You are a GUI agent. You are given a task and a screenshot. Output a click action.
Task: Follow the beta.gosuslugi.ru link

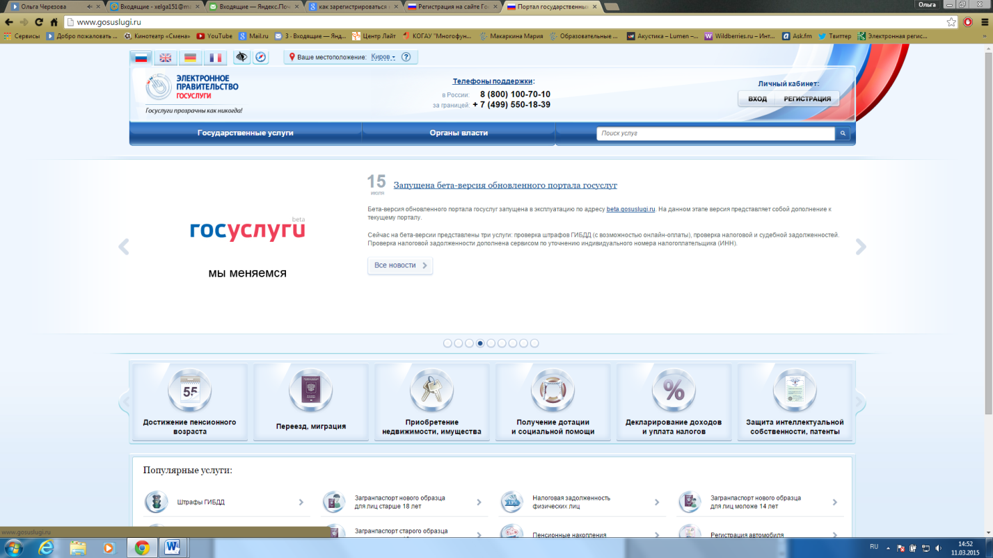tap(631, 209)
